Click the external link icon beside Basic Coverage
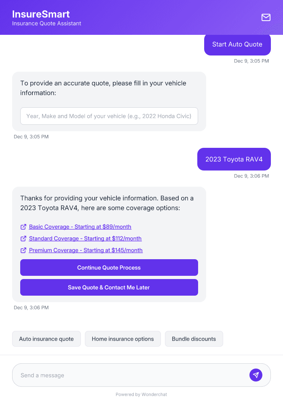This screenshot has width=283, height=405. (x=23, y=227)
